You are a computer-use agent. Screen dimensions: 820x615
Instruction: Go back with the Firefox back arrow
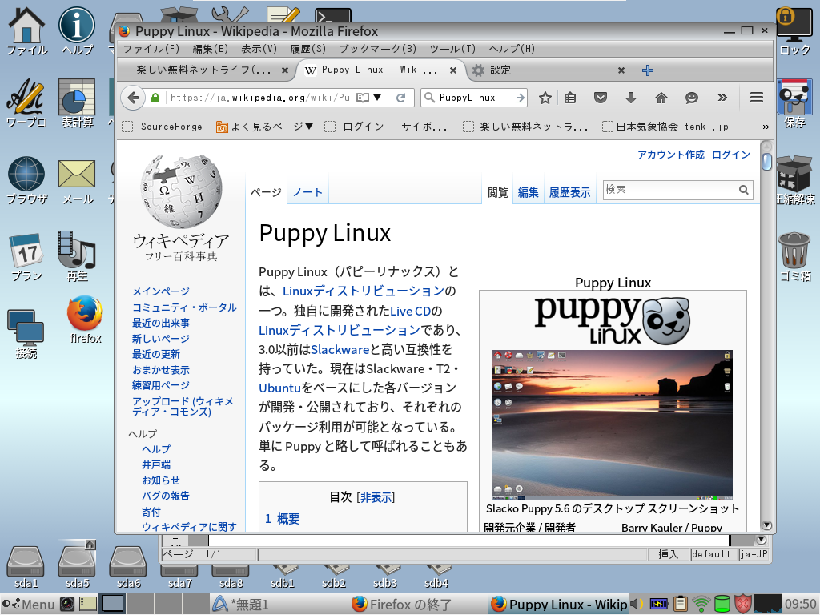(x=133, y=98)
